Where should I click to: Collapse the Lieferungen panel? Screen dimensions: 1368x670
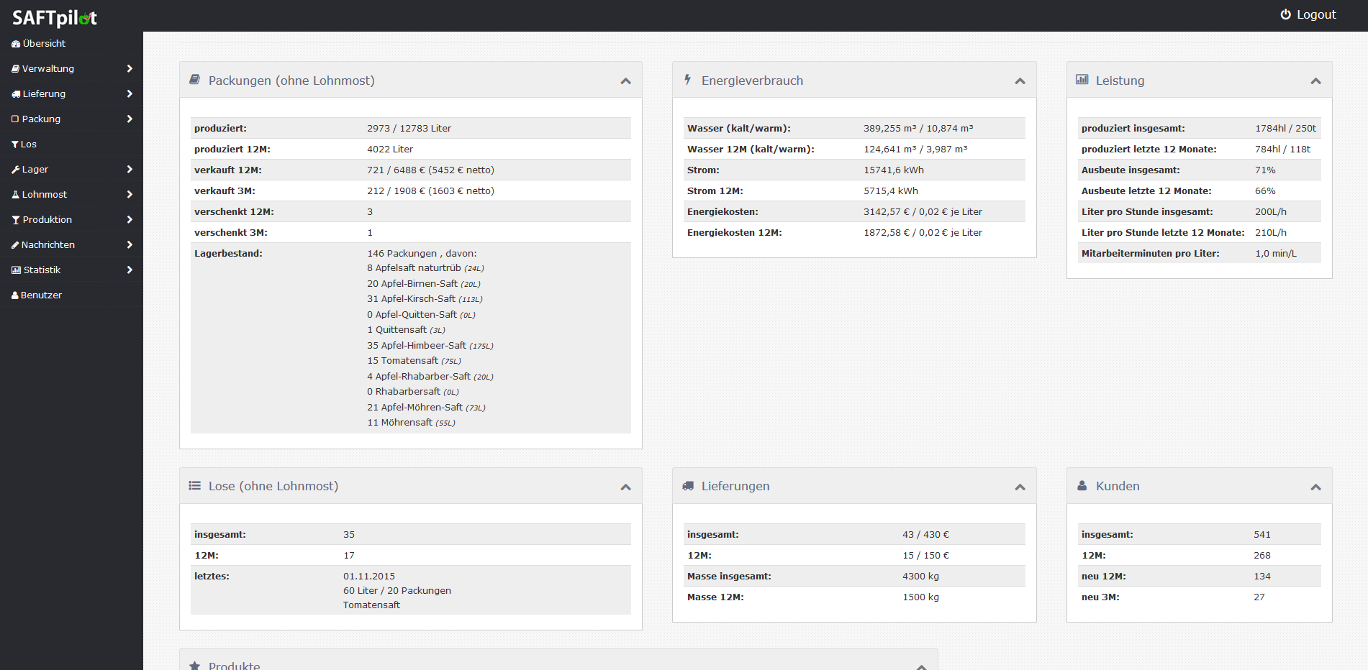[x=1020, y=487]
